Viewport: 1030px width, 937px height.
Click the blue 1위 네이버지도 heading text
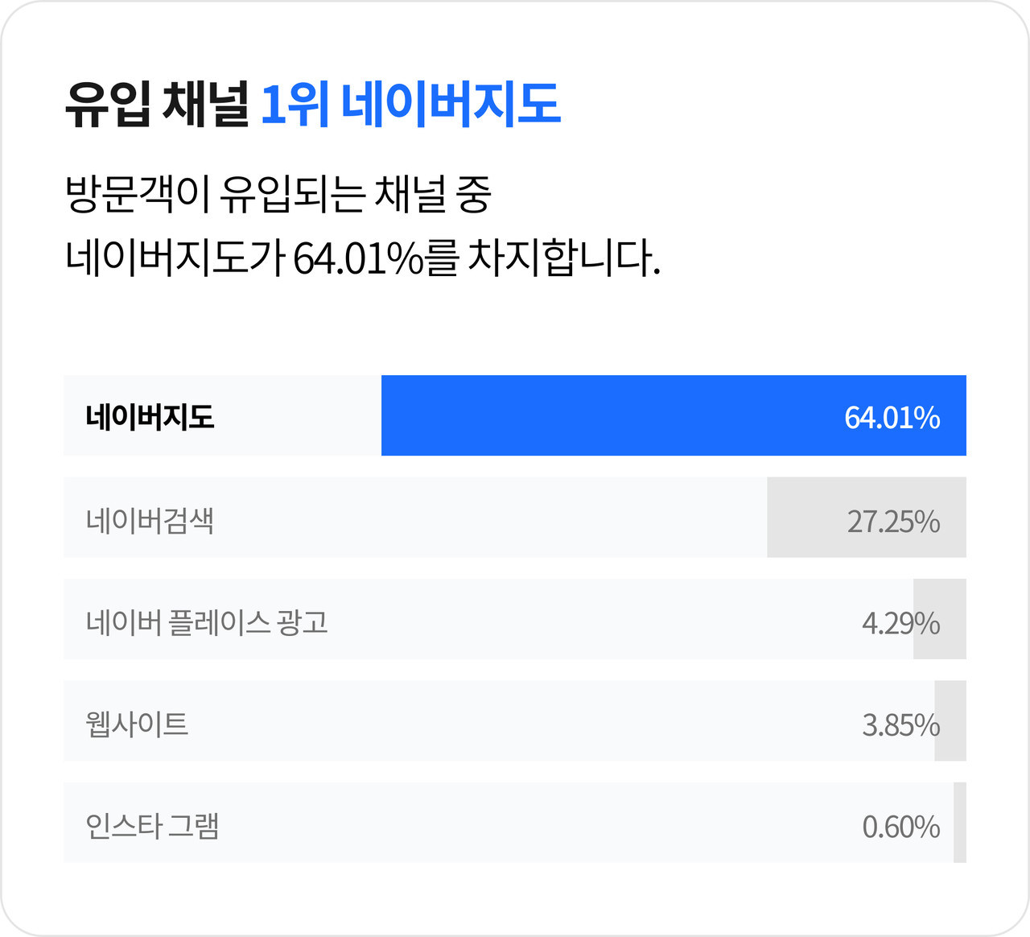[410, 105]
